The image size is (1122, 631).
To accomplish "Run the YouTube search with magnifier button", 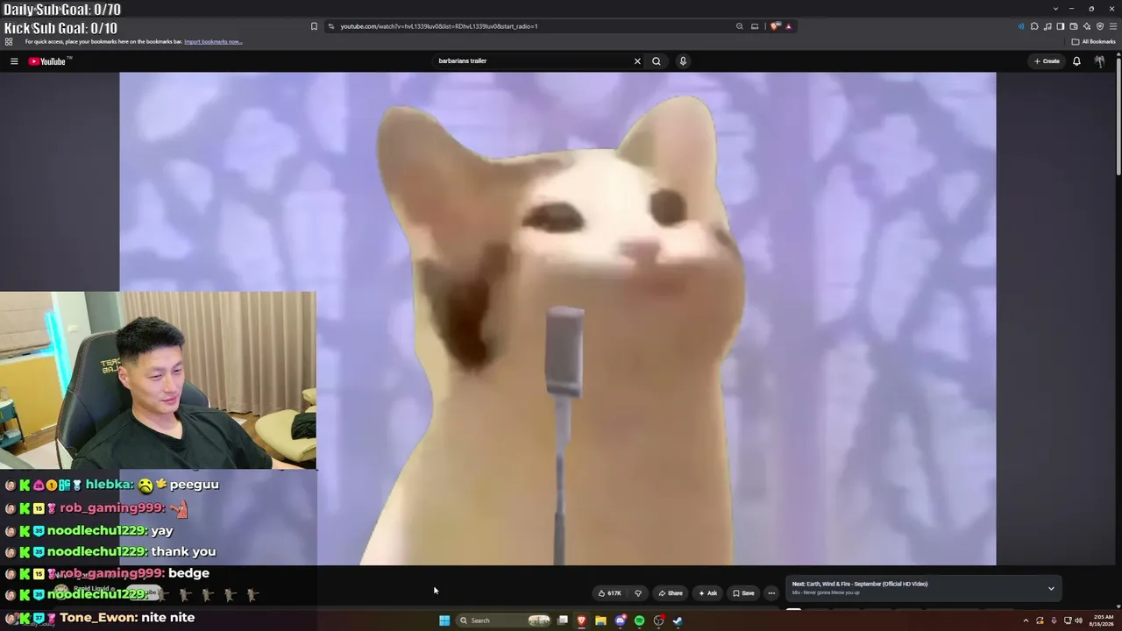I will click(656, 61).
